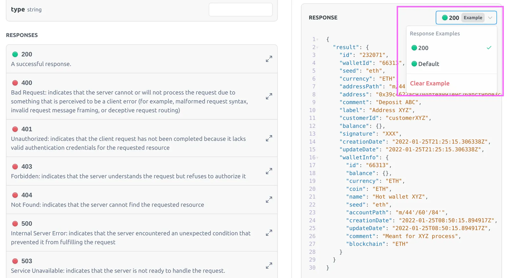Open the 503 Service Unavailable expand icon
507x278 pixels.
click(x=269, y=266)
